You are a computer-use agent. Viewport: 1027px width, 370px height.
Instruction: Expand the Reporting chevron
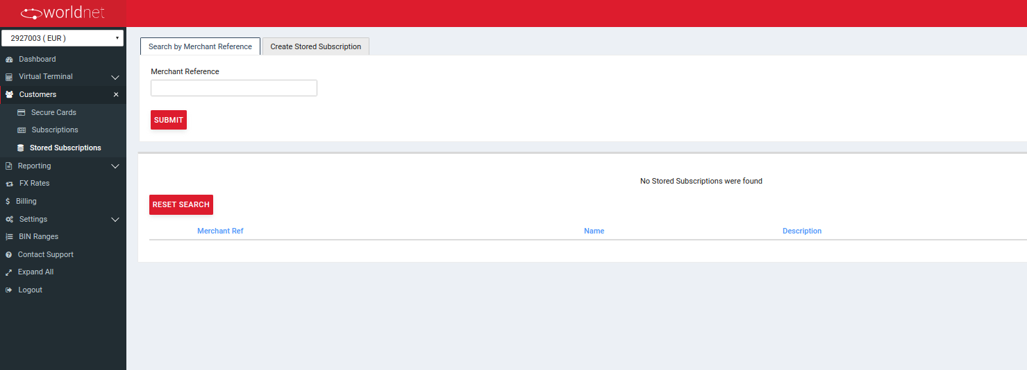[x=116, y=166]
